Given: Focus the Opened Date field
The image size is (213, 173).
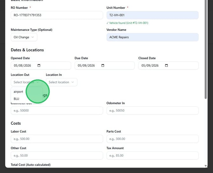Looking at the screenshot, I should point(41,66).
